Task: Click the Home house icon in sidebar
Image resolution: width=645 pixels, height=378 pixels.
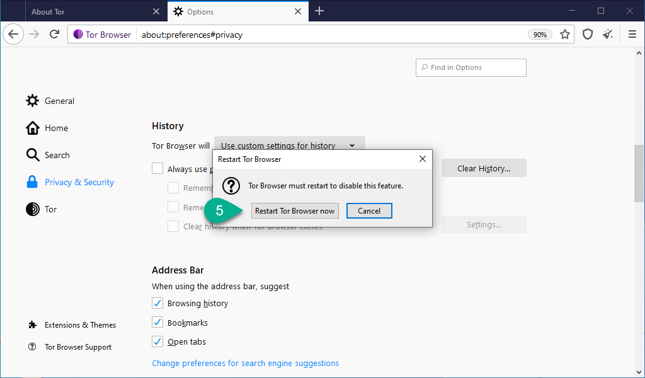Action: tap(33, 128)
